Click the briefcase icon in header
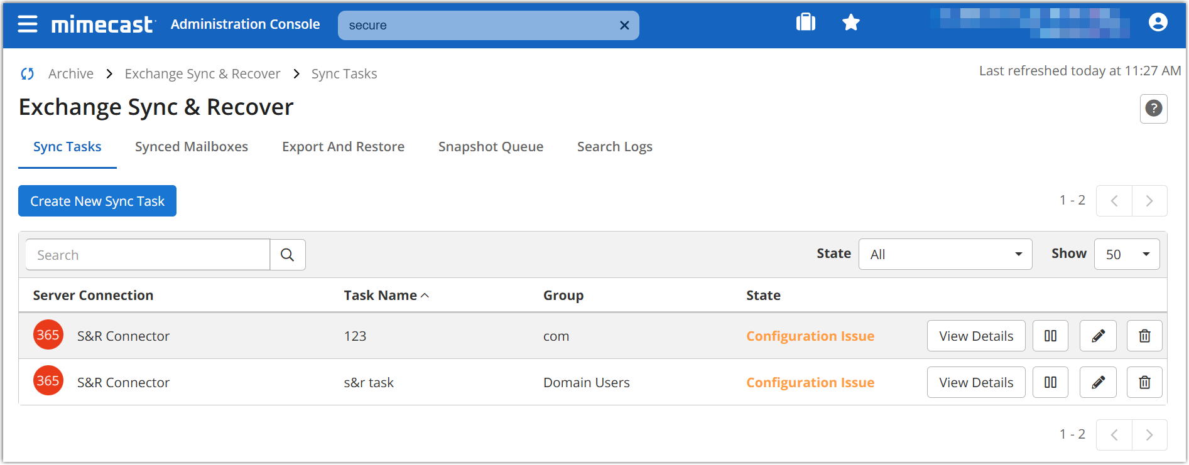 point(805,23)
